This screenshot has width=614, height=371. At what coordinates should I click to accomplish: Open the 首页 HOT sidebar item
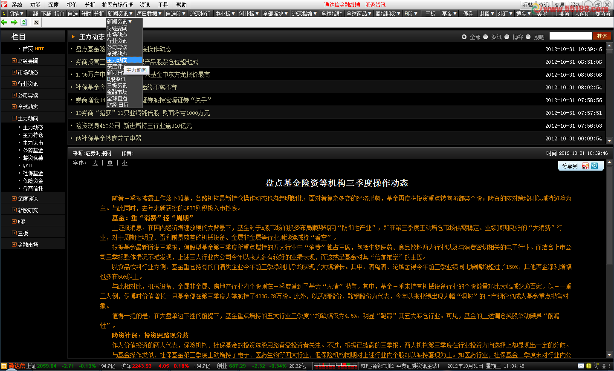(x=33, y=49)
